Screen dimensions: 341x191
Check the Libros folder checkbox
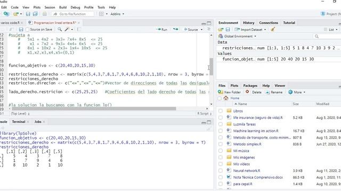[221, 111]
